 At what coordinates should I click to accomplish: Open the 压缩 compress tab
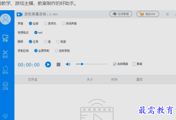pyautogui.click(x=5, y=86)
